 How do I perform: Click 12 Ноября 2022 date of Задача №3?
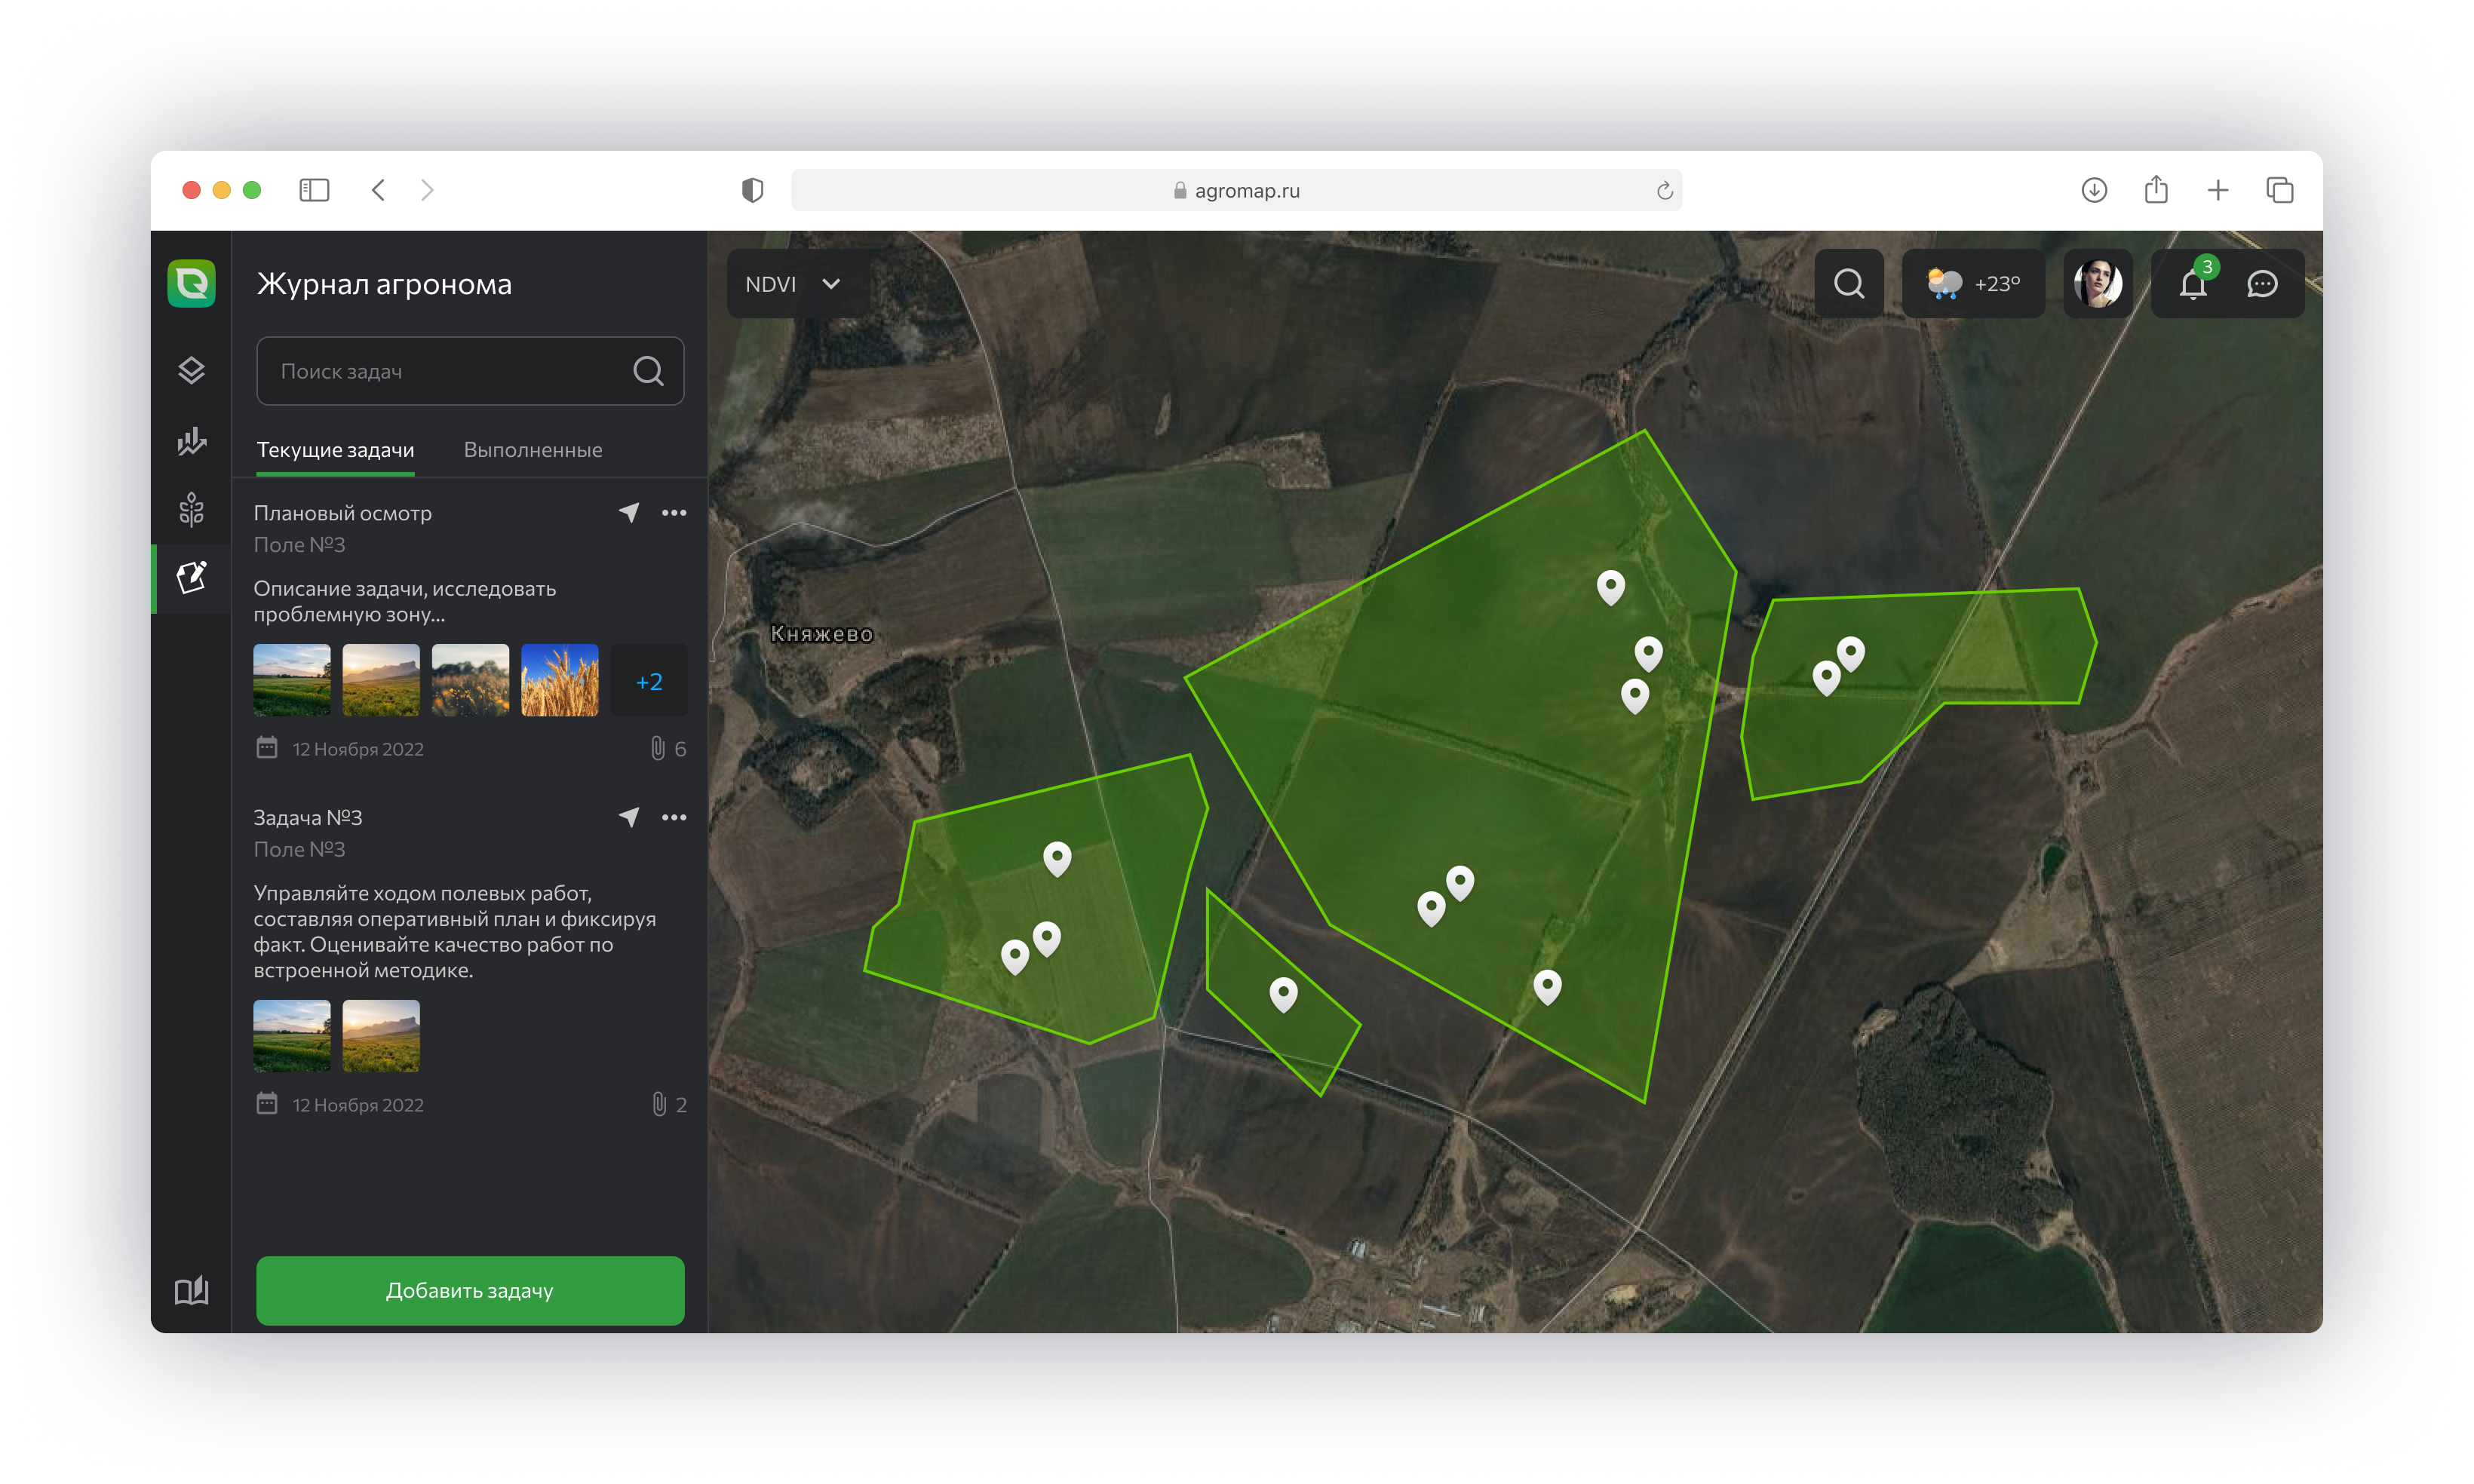pyautogui.click(x=358, y=1105)
